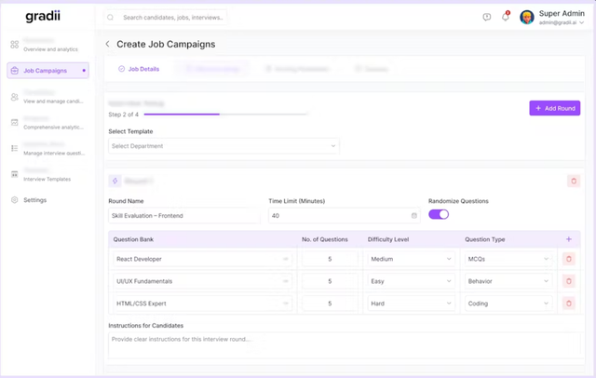Click the Instructions for Candidates text area
The width and height of the screenshot is (596, 378).
(344, 344)
